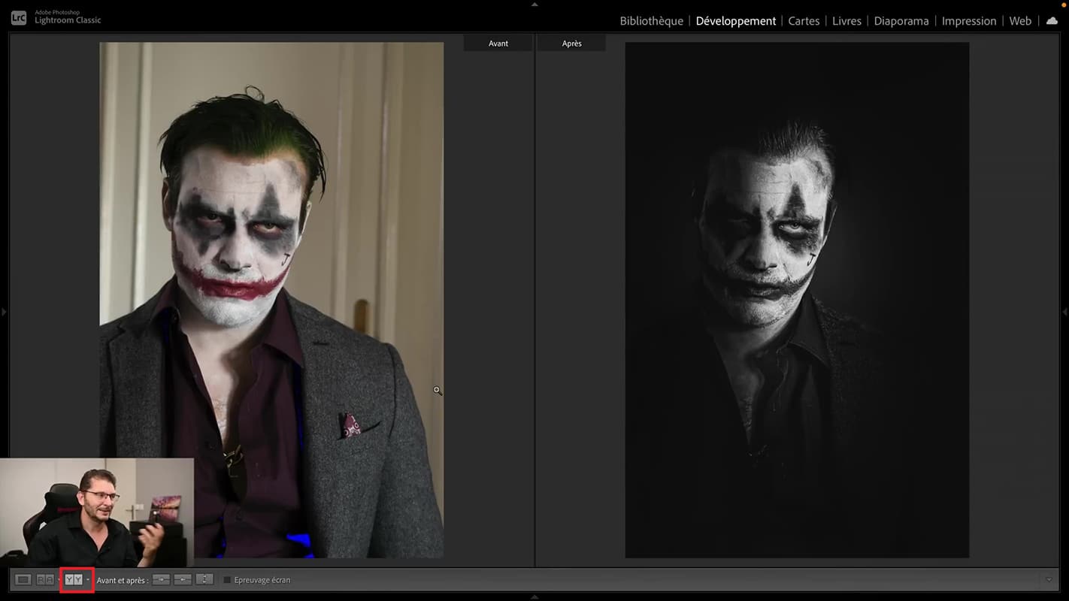Enable the Epreuvage écran checkbox
The height and width of the screenshot is (601, 1069).
click(x=227, y=580)
